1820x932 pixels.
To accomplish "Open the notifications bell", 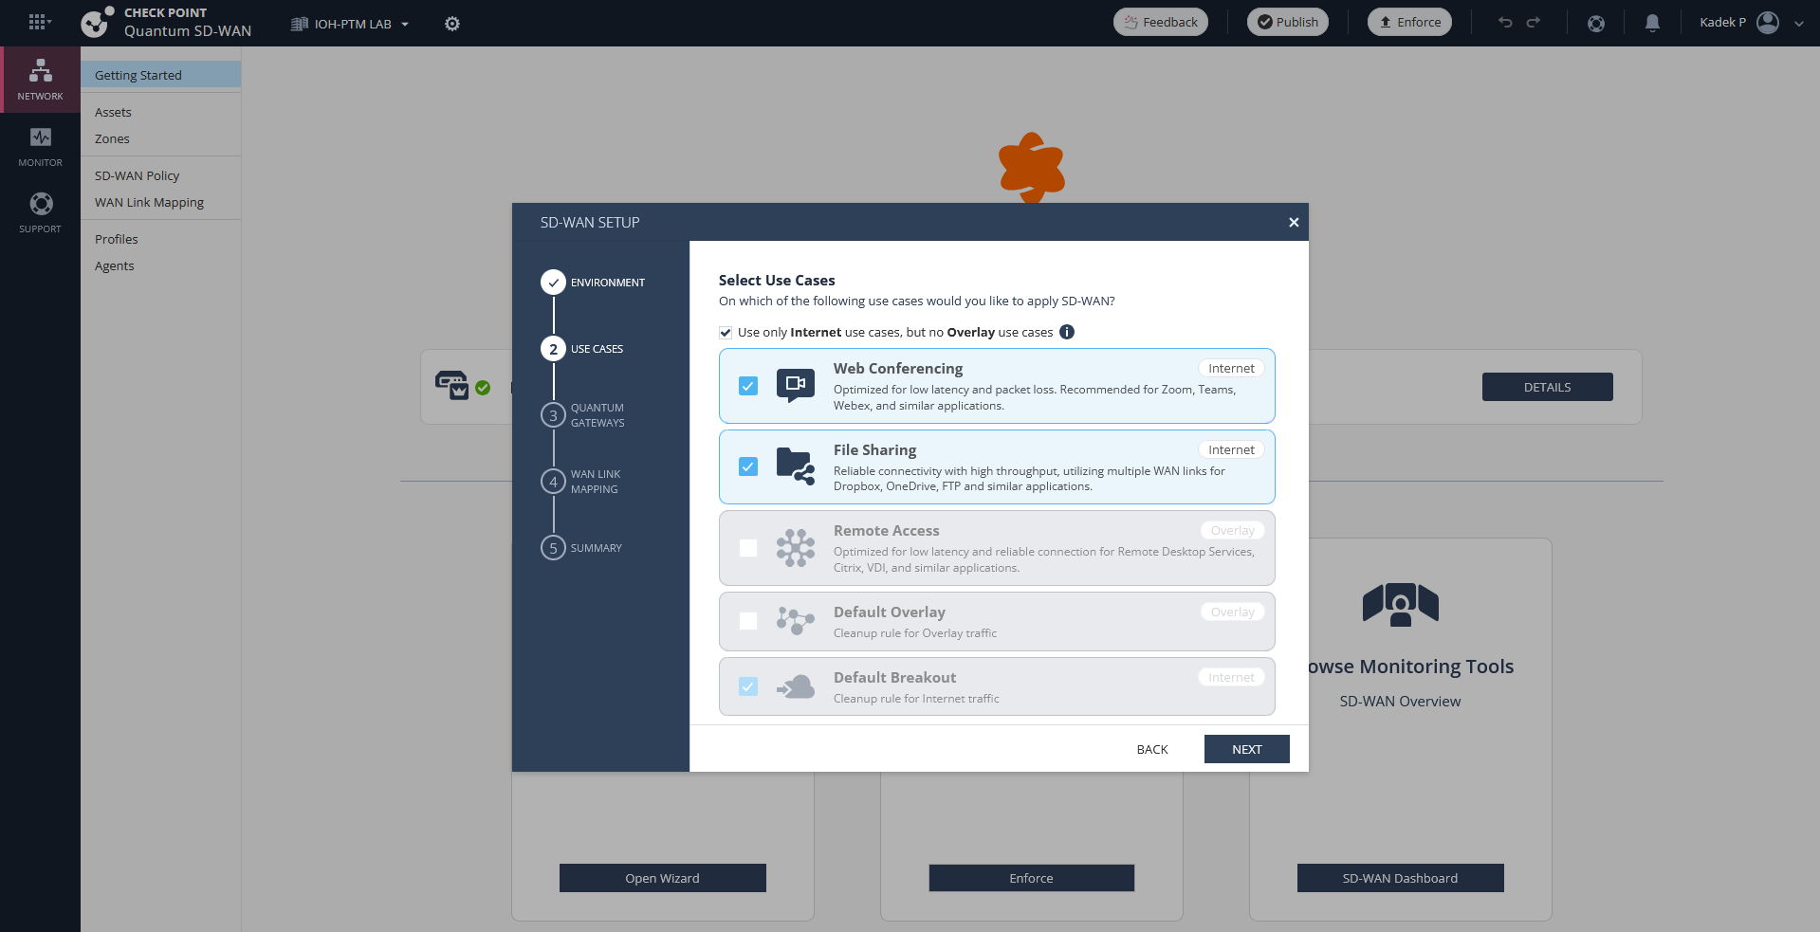I will click(1652, 23).
